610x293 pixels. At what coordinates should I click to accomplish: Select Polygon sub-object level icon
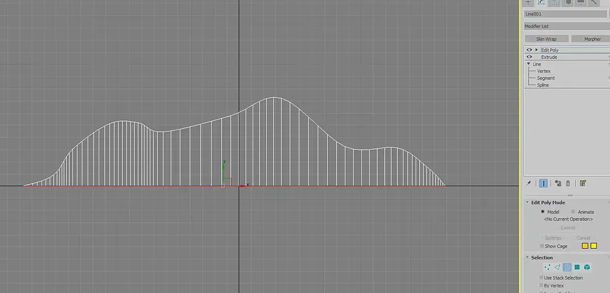577,267
